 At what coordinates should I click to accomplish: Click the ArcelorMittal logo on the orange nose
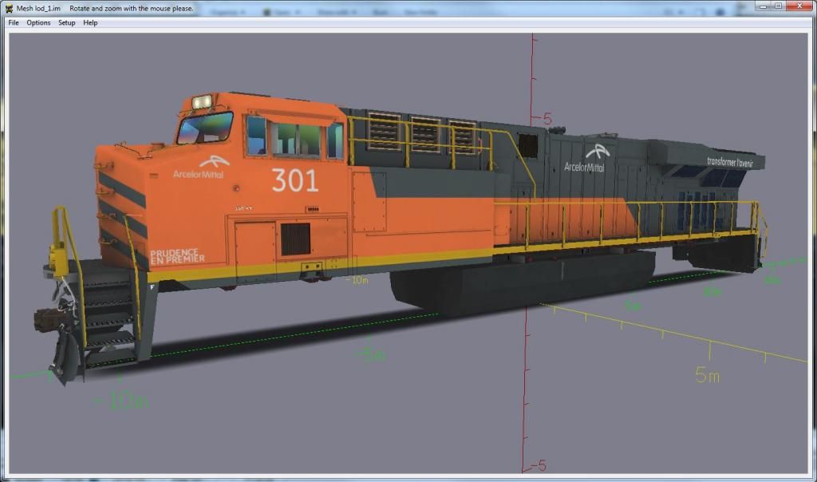(x=200, y=168)
